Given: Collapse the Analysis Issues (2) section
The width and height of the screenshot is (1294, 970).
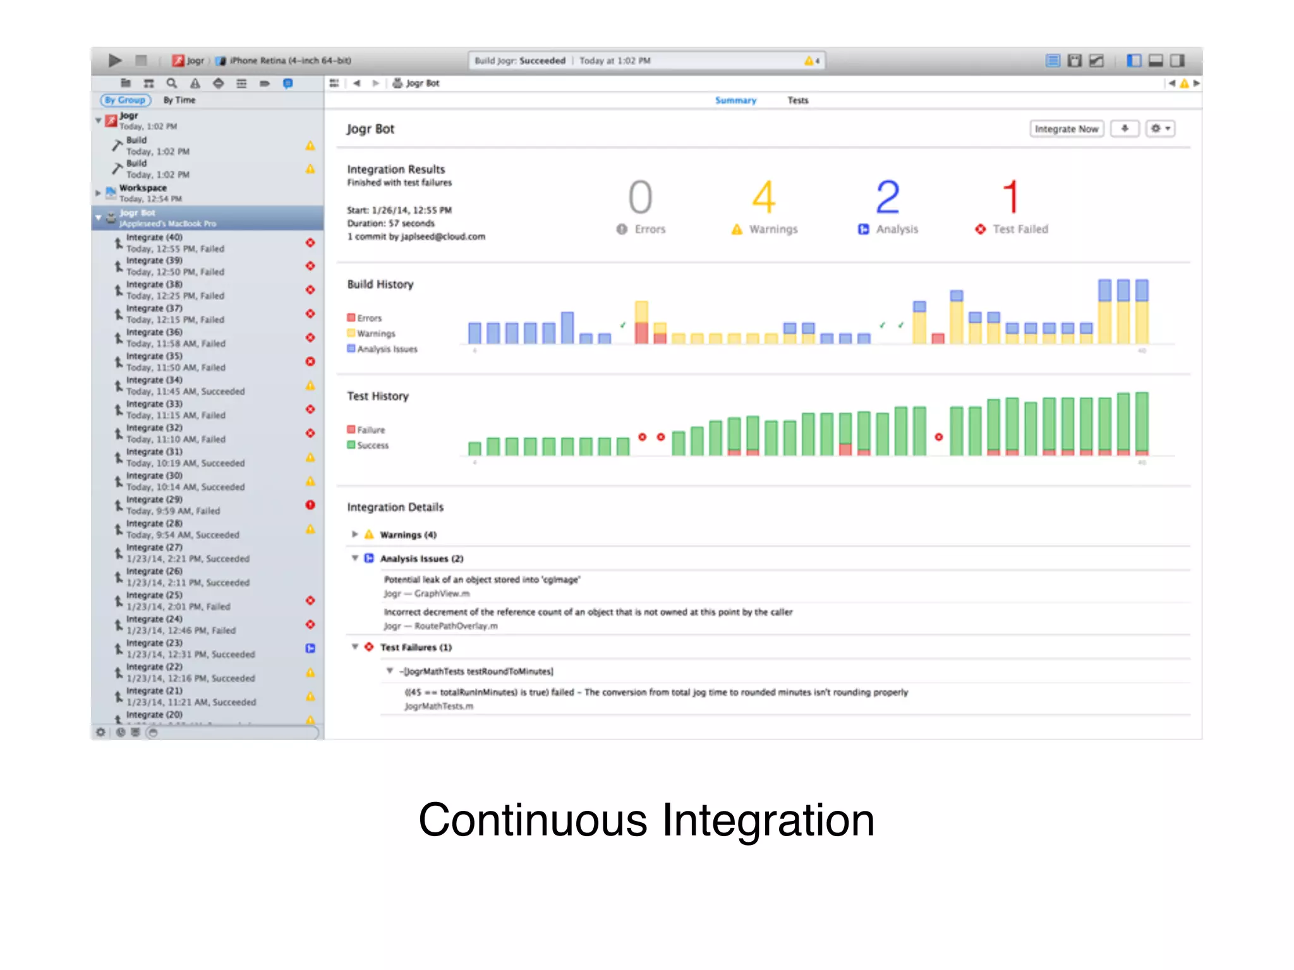Looking at the screenshot, I should tap(355, 558).
